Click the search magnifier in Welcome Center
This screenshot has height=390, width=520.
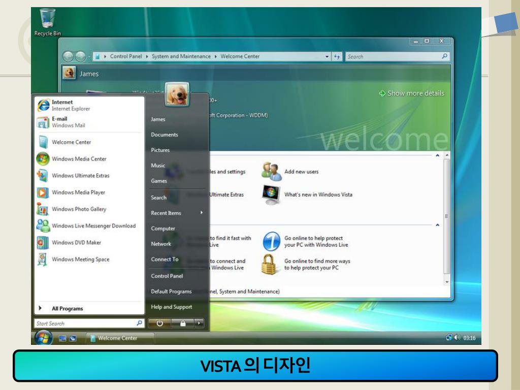coord(444,56)
